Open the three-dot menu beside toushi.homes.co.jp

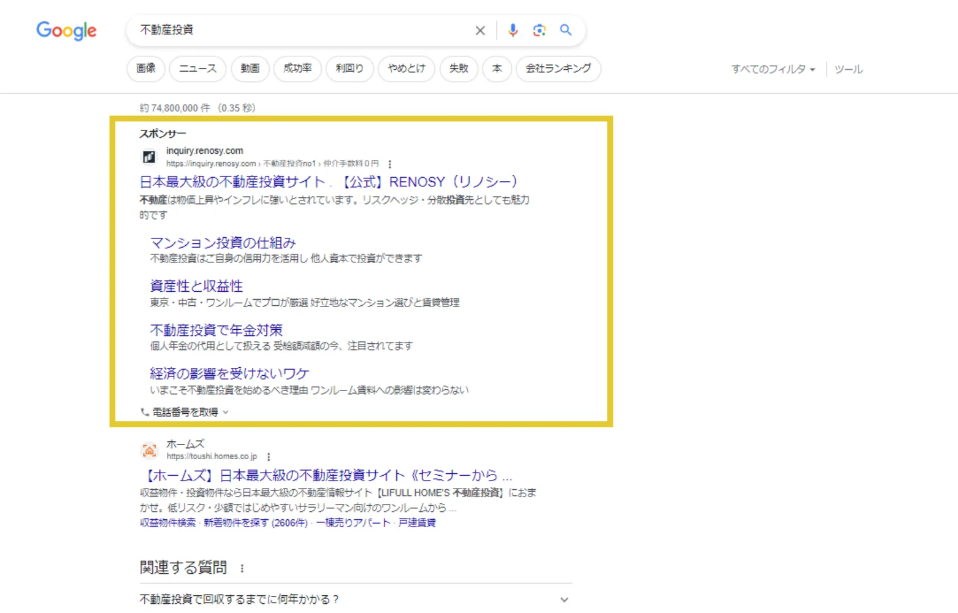click(269, 457)
